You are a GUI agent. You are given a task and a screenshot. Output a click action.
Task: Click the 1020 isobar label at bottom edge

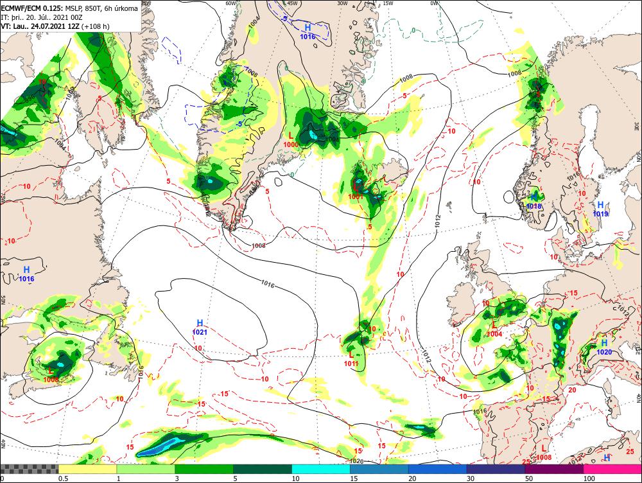pos(355,461)
